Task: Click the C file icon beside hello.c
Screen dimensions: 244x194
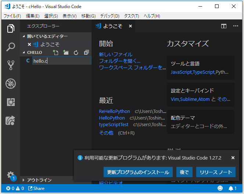Action: click(28, 61)
